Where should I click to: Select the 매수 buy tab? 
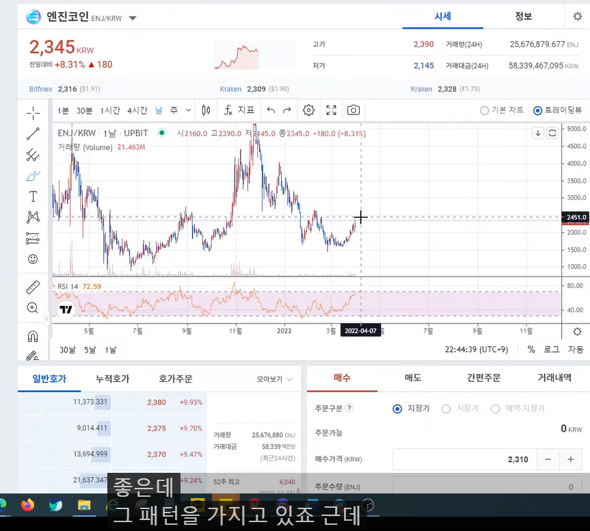point(342,378)
